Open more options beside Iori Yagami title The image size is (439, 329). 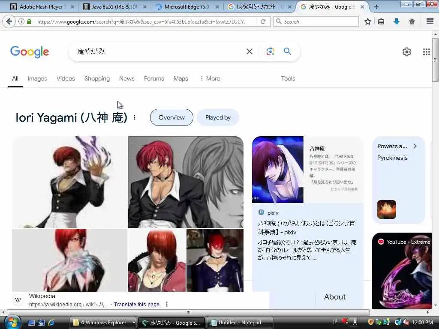(135, 117)
